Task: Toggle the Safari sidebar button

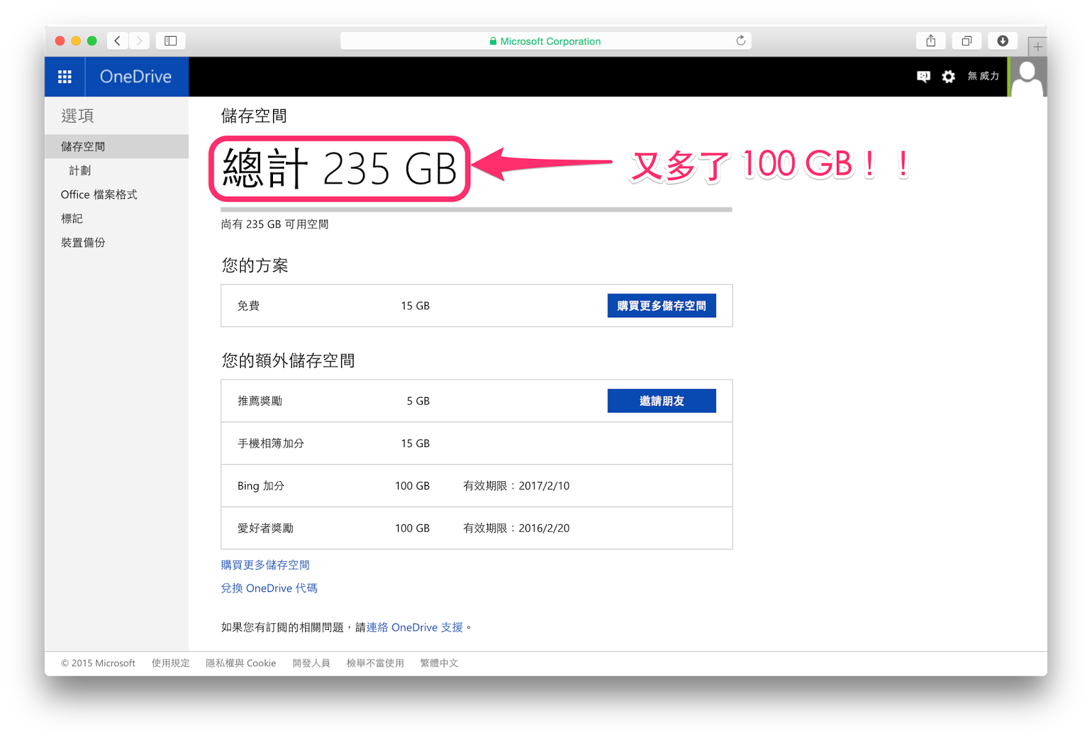Action: pyautogui.click(x=171, y=41)
